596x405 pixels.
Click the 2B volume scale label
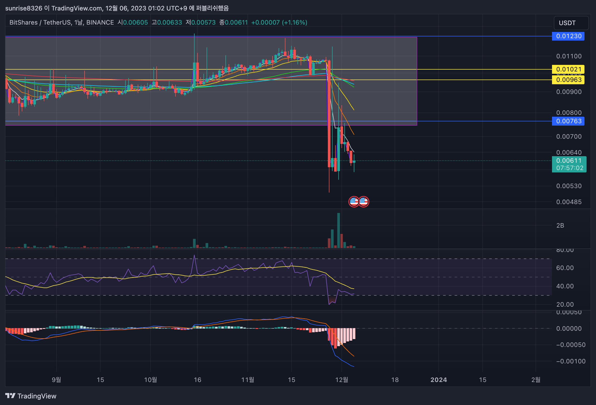pos(560,226)
